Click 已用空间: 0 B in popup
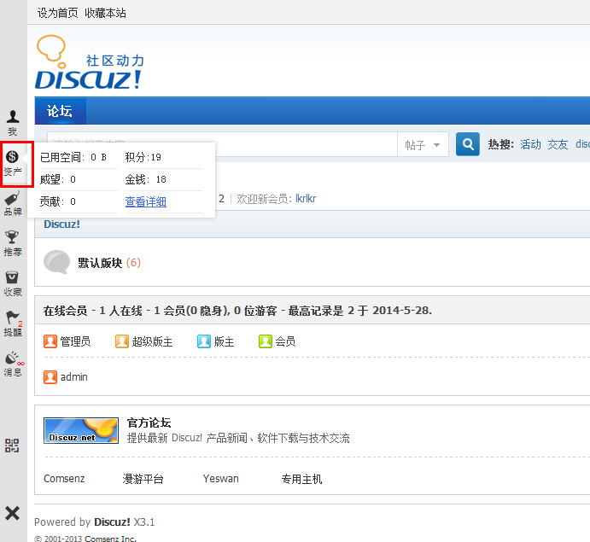This screenshot has height=542, width=590. [x=73, y=157]
